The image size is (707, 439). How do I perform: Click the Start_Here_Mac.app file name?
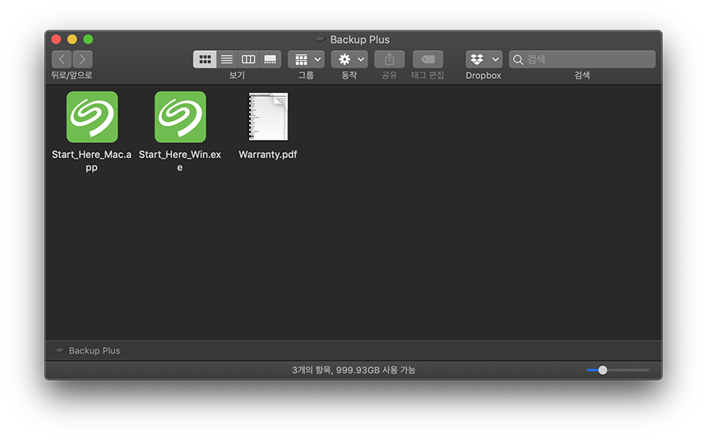click(x=91, y=161)
